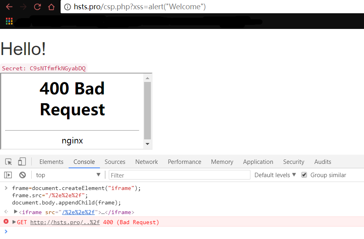Open the http://hsts.pro/..%2f error link

pos(65,223)
